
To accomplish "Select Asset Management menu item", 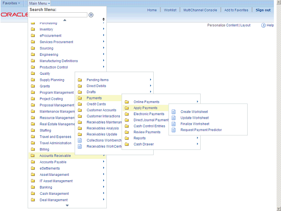I will click(54, 175).
